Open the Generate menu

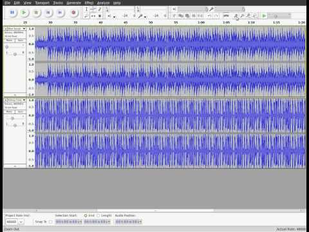point(74,3)
